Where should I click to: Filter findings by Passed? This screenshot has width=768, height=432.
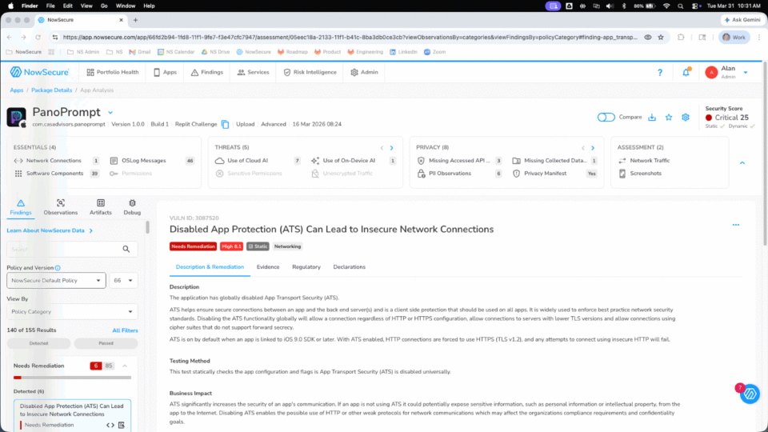point(106,343)
